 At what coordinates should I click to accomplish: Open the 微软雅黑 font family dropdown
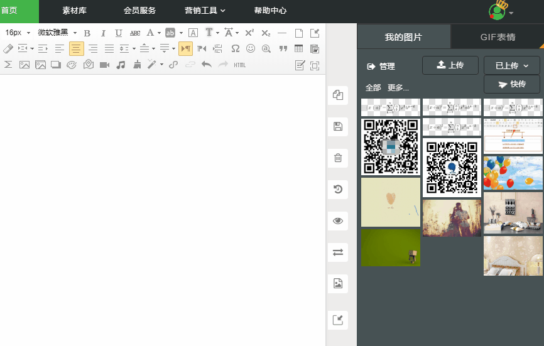click(x=57, y=33)
